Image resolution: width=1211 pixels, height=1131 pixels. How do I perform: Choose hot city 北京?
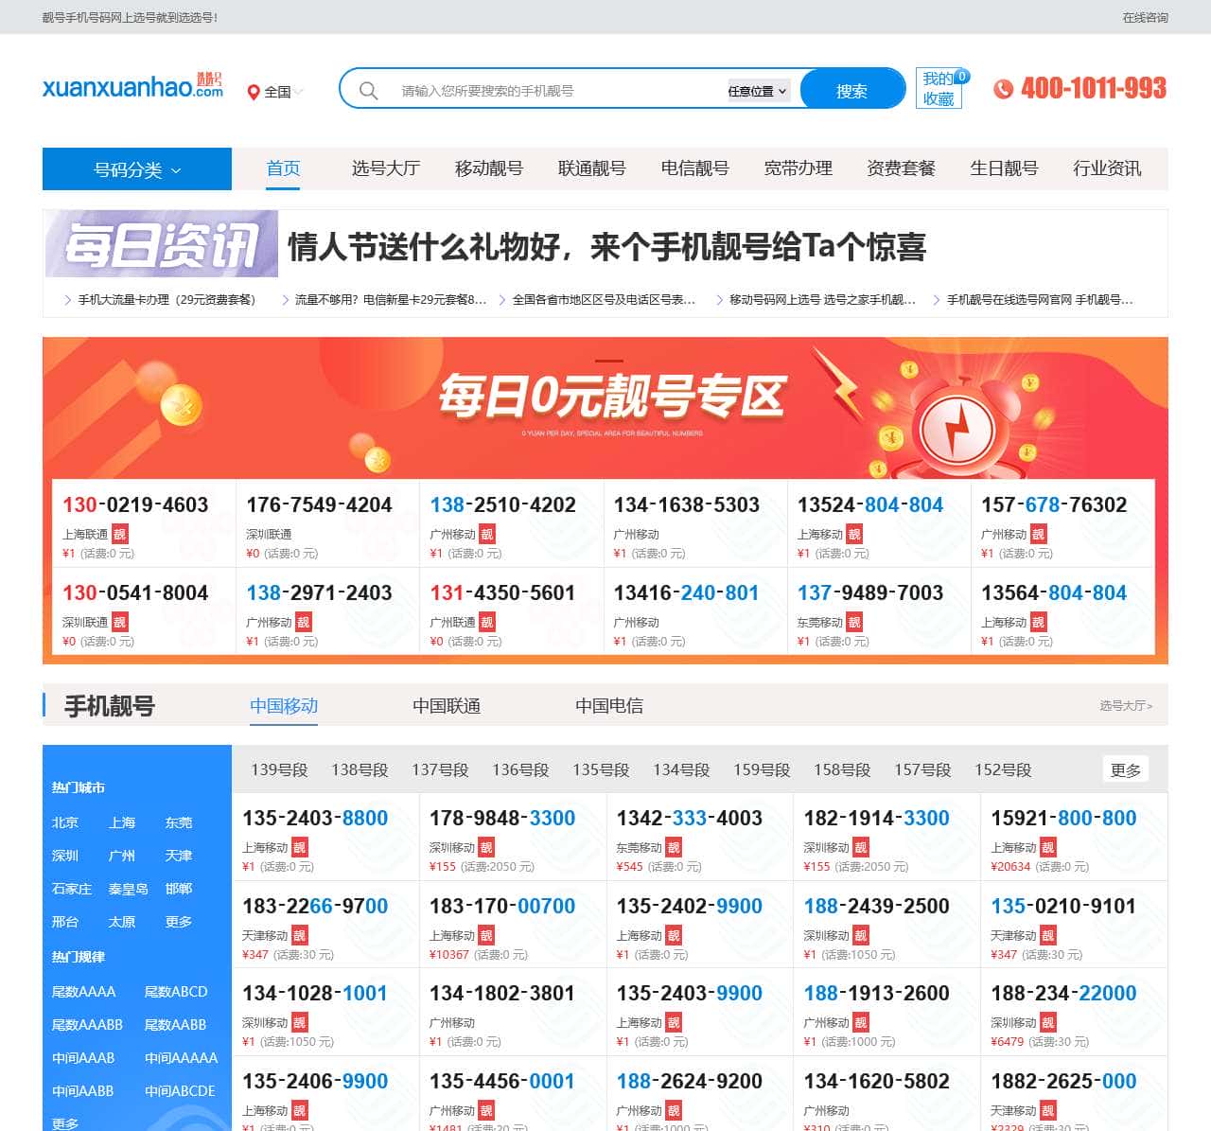(x=65, y=822)
